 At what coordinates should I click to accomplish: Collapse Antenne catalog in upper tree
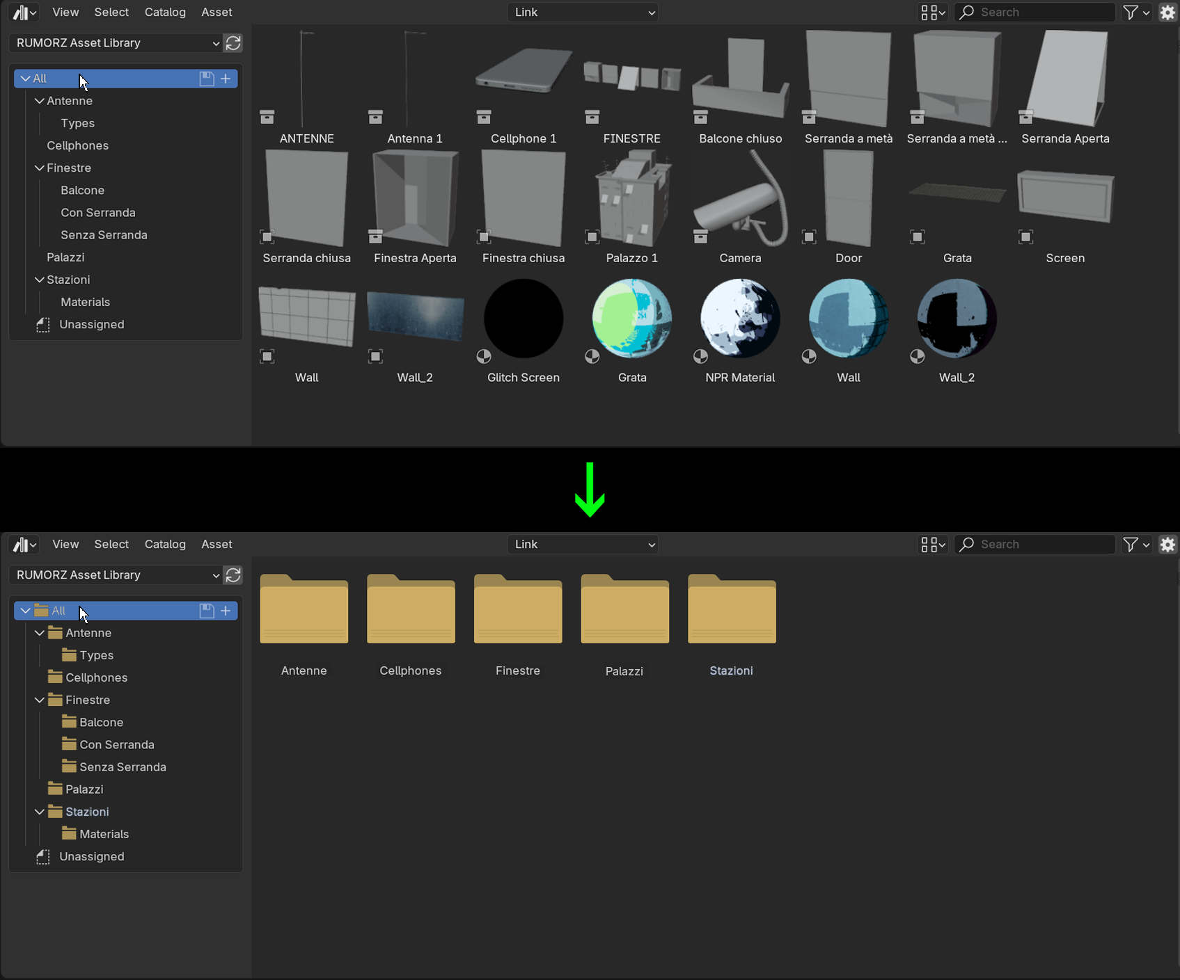(x=39, y=101)
